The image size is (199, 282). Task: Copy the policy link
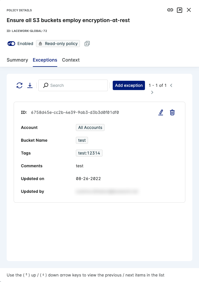tap(170, 10)
